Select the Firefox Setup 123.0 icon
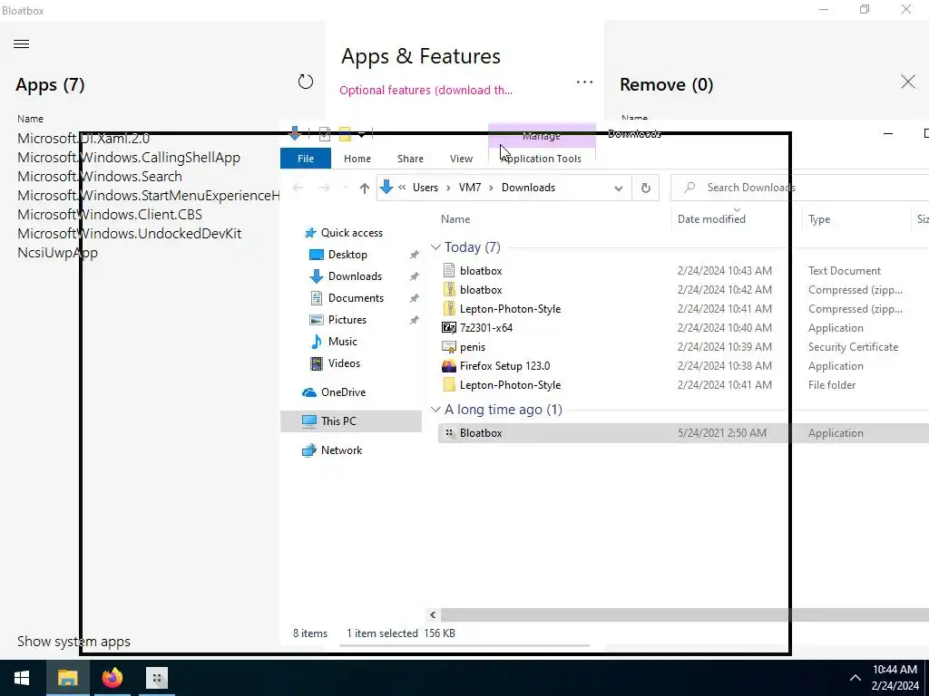 coord(449,366)
